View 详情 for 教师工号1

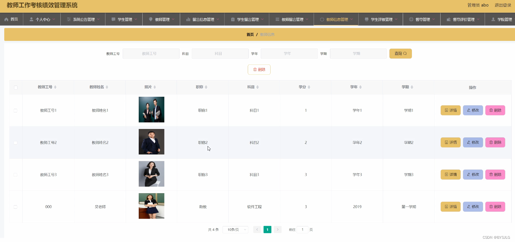point(451,110)
